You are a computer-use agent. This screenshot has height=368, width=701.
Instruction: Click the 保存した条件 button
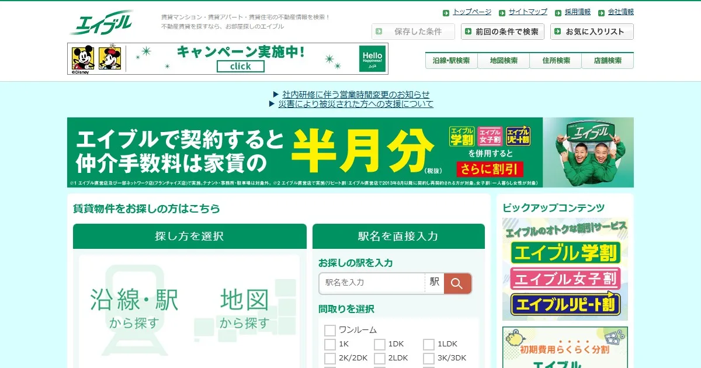click(414, 32)
